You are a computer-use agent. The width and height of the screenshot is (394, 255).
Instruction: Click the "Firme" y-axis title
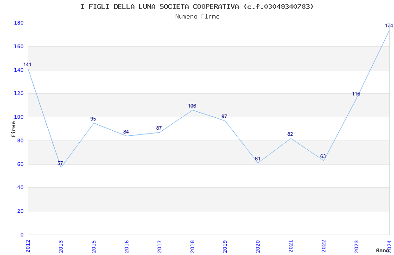13,129
